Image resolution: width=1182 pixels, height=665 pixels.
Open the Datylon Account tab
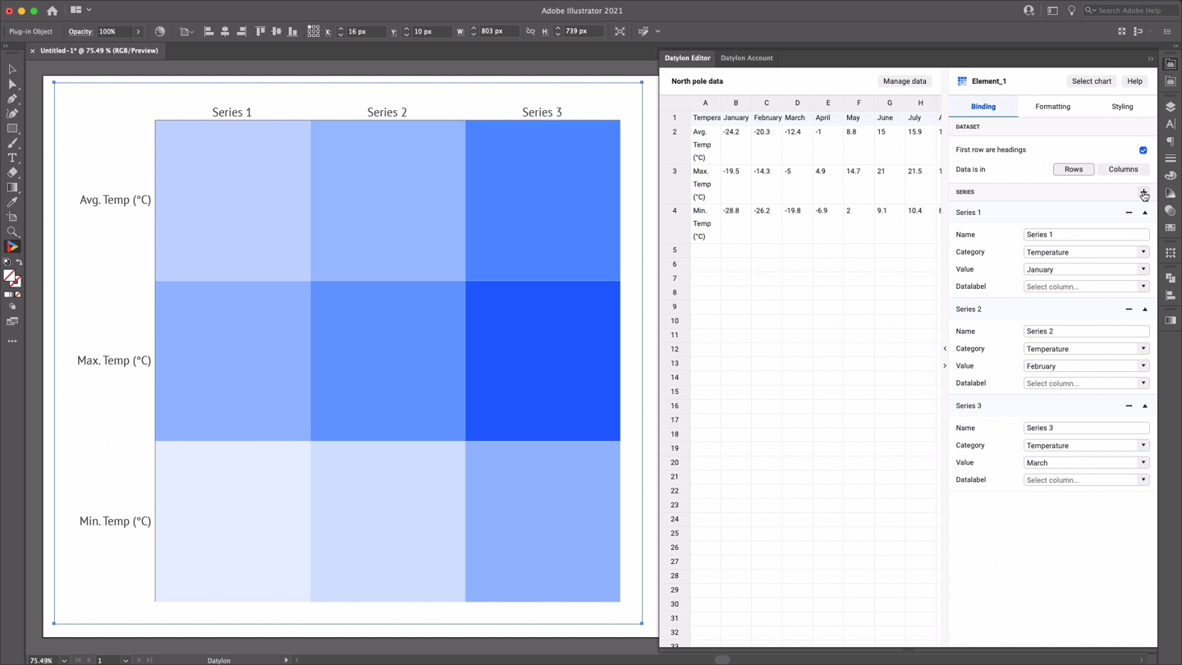coord(746,57)
